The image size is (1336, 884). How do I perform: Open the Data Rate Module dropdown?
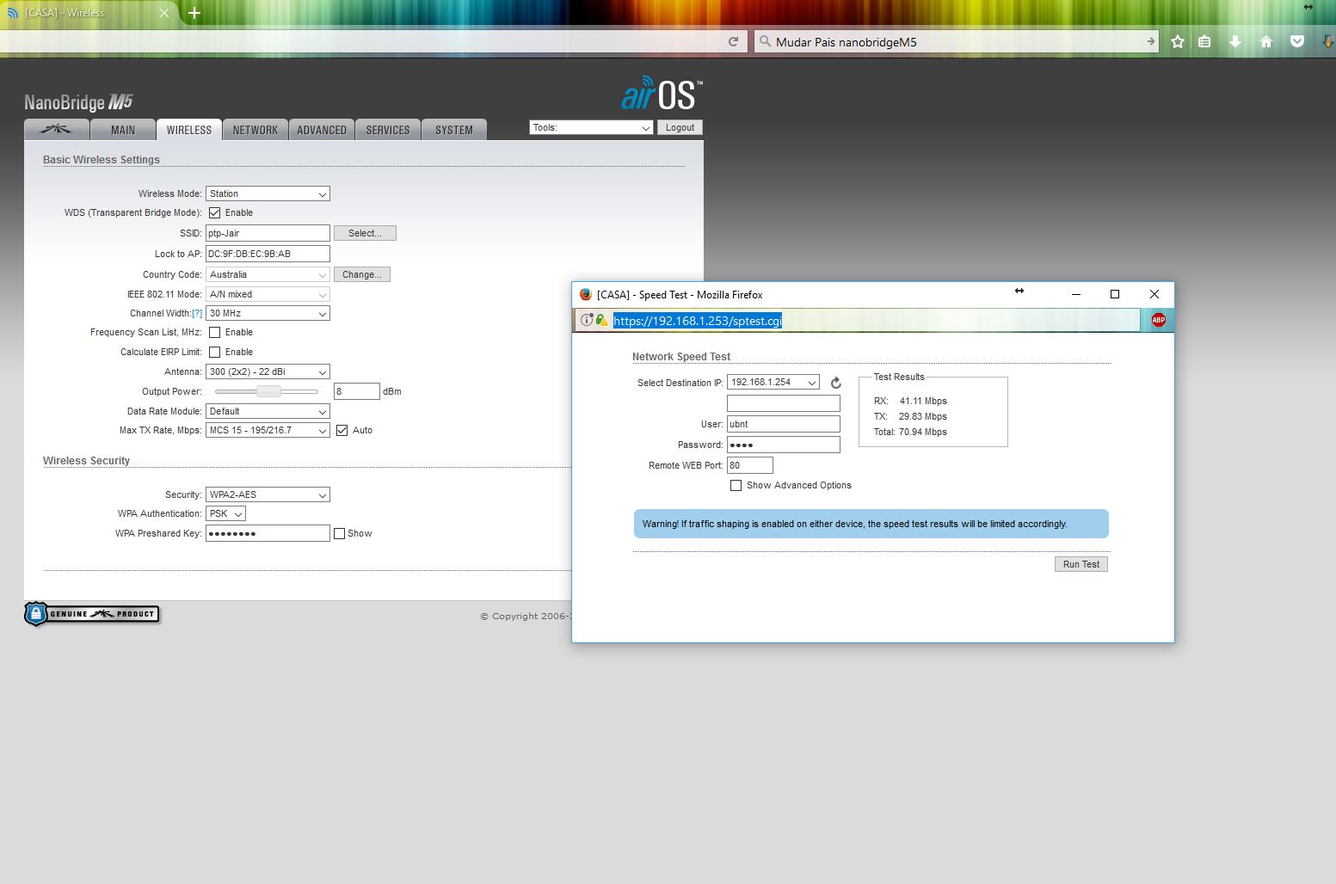point(268,411)
